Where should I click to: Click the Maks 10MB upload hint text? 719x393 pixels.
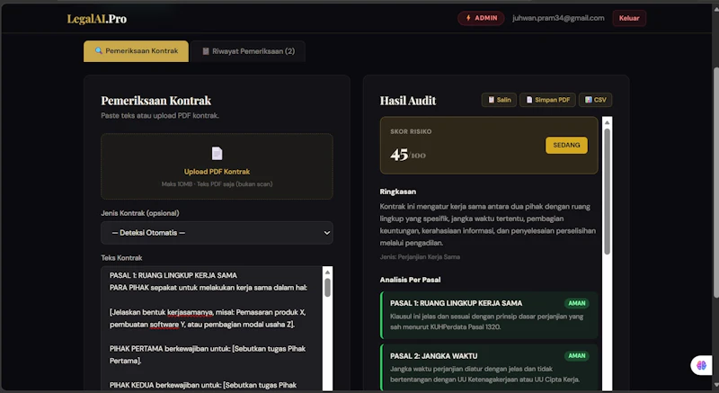pyautogui.click(x=217, y=183)
